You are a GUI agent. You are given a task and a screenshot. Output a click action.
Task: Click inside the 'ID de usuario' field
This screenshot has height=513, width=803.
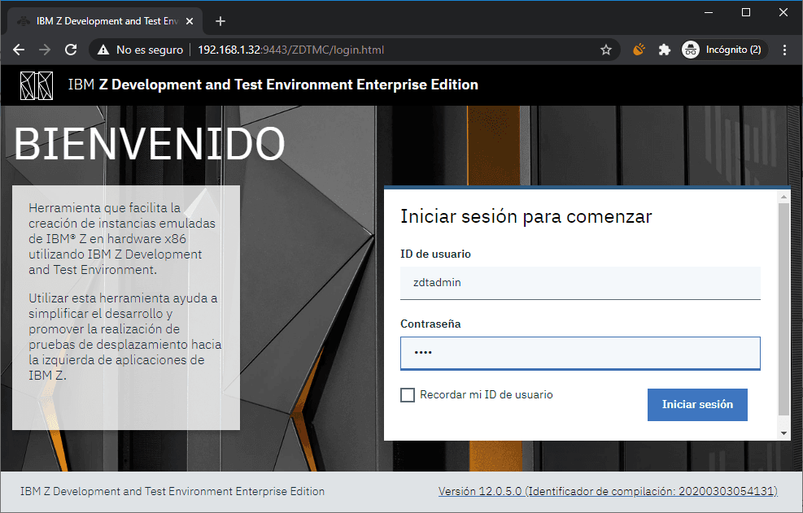[x=580, y=283]
